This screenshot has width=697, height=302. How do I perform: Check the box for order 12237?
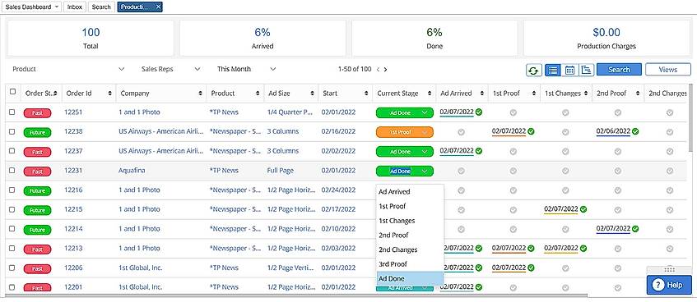pos(12,151)
